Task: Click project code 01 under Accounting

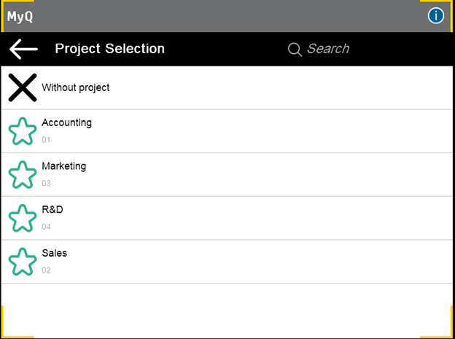Action: pyautogui.click(x=46, y=139)
